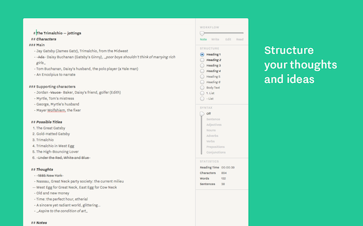363x226 pixels.
Task: Click the Characters count value 894
Action: [224, 173]
